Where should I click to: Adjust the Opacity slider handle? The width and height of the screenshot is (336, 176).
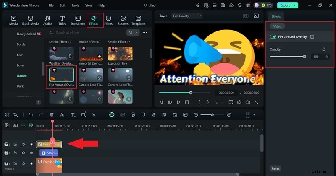tap(304, 57)
